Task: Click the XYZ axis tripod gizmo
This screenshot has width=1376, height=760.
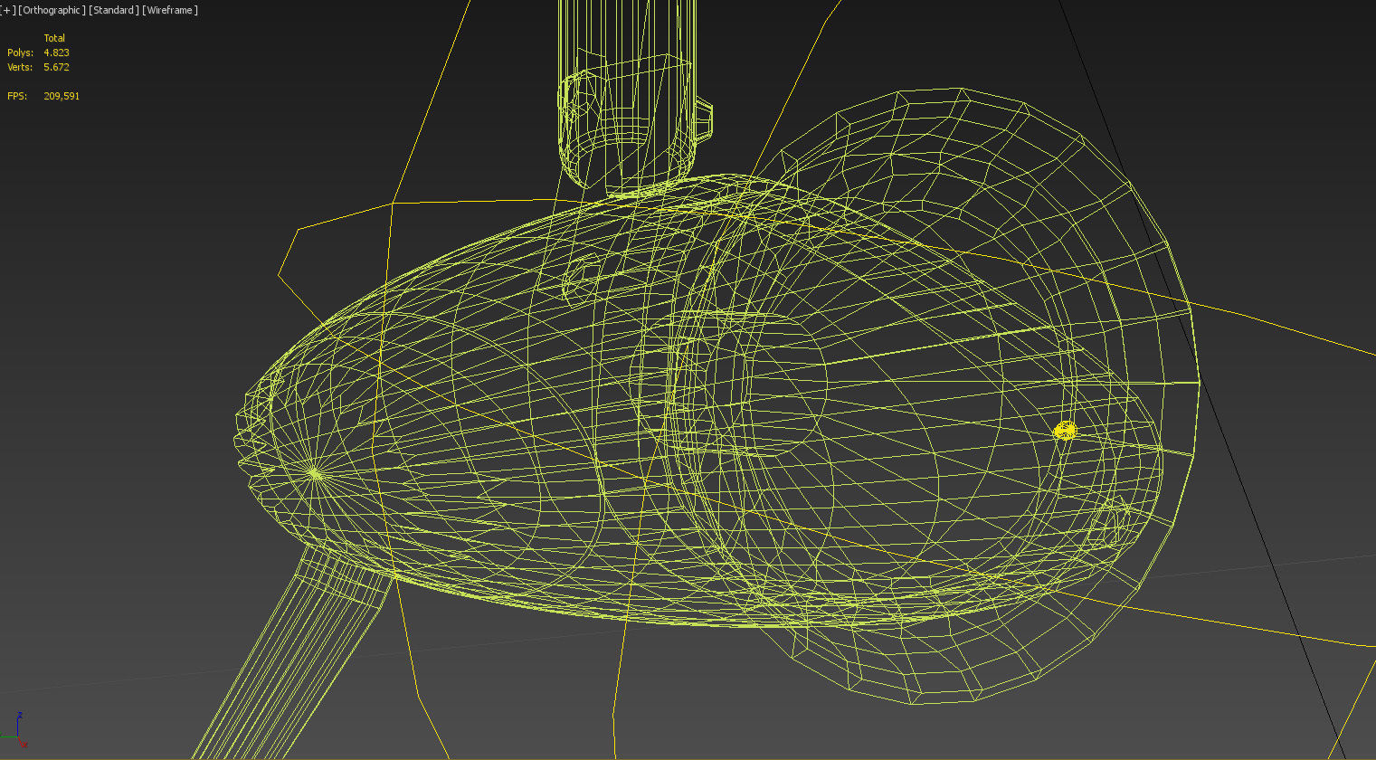Action: [x=15, y=729]
